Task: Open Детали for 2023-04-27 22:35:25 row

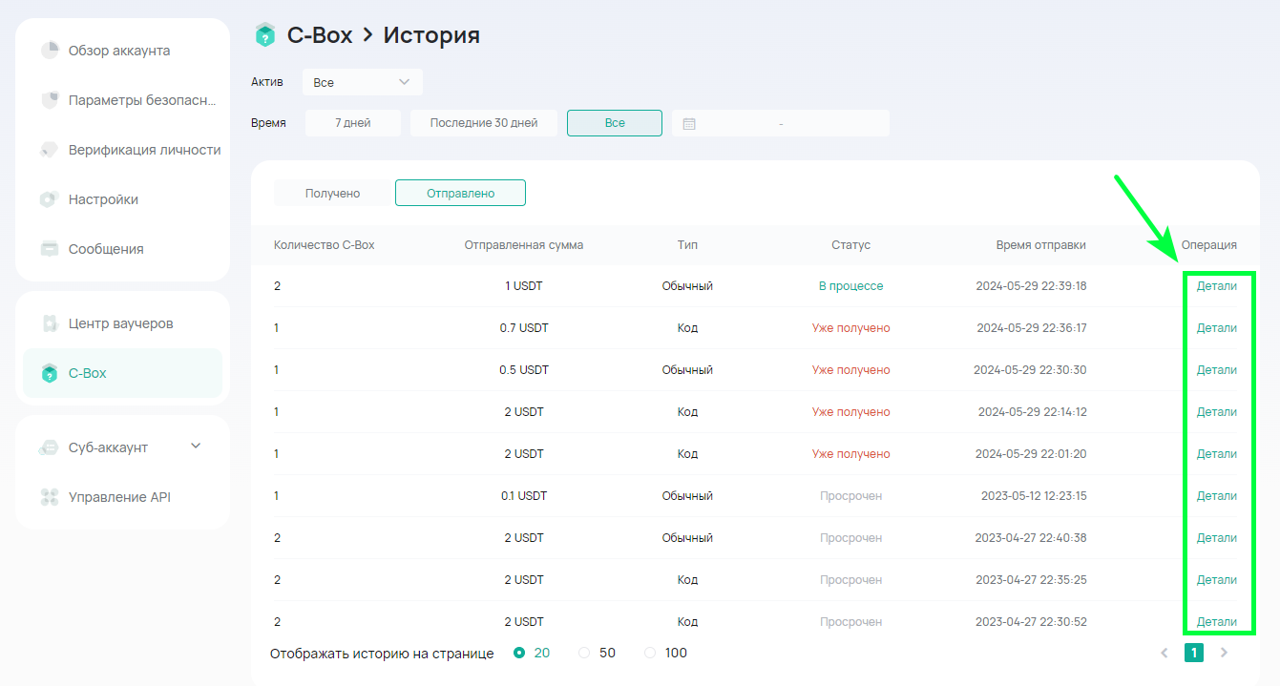Action: pyautogui.click(x=1217, y=580)
